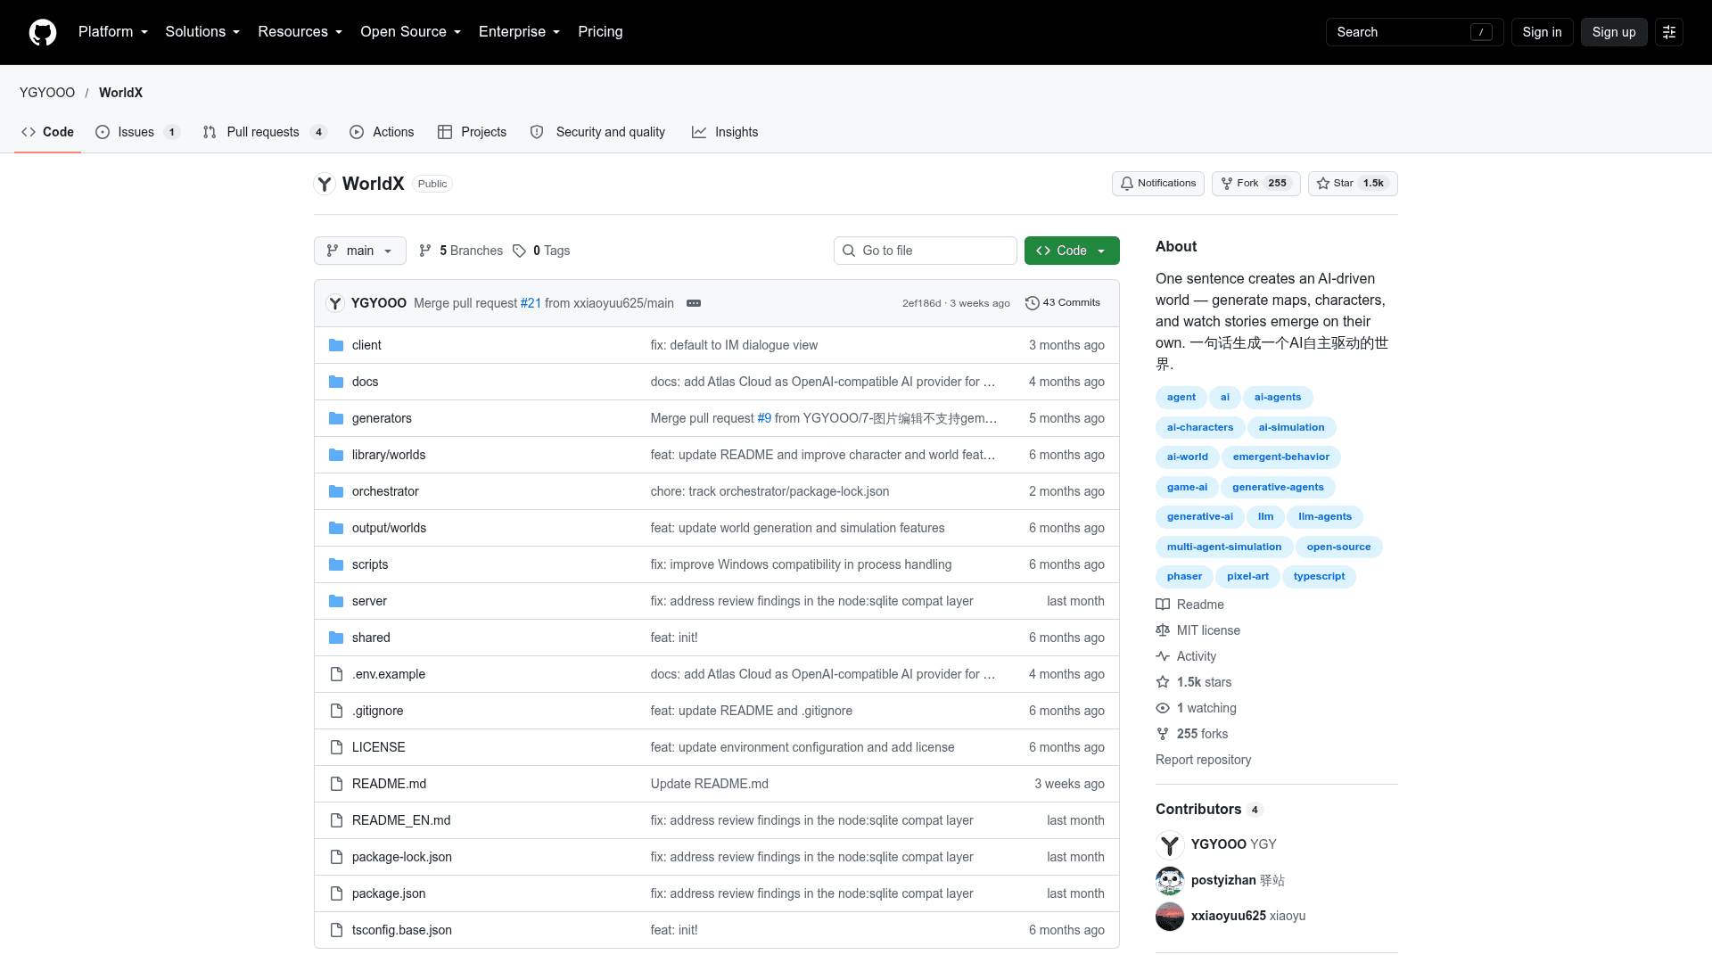Expand the commit message ellipsis icon

(x=694, y=303)
